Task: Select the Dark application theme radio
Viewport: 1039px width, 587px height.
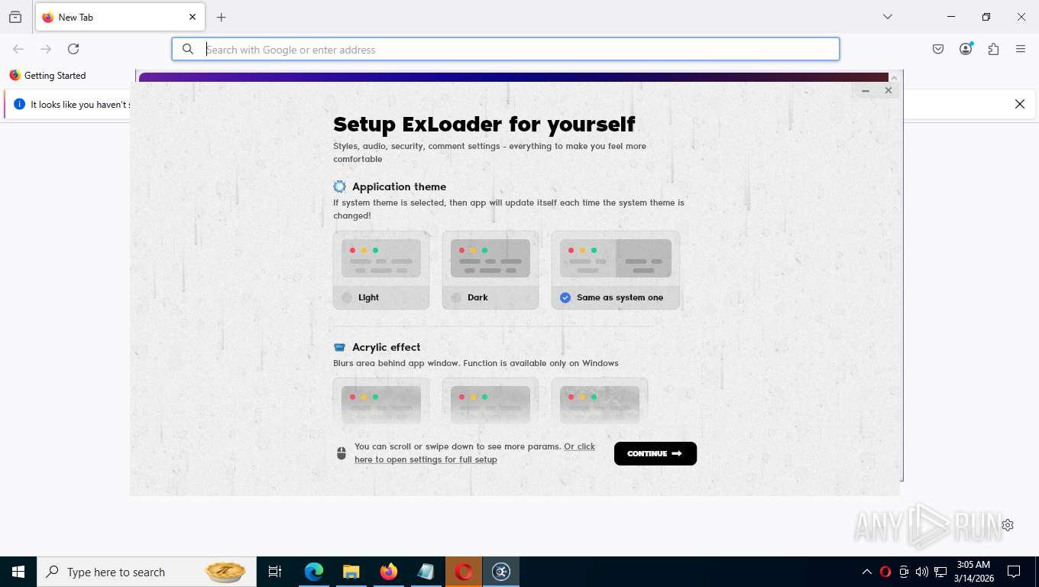Action: [456, 297]
